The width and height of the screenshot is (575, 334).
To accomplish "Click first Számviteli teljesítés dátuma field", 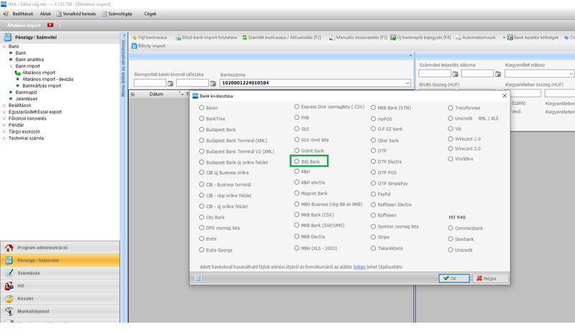I will [435, 74].
